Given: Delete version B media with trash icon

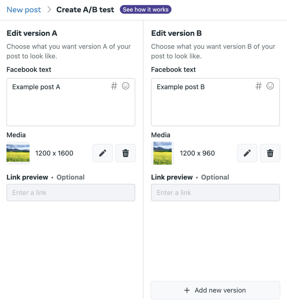Looking at the screenshot, I should tap(270, 153).
